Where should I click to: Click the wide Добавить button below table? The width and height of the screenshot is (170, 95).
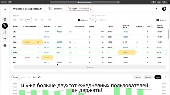click(x=90, y=67)
